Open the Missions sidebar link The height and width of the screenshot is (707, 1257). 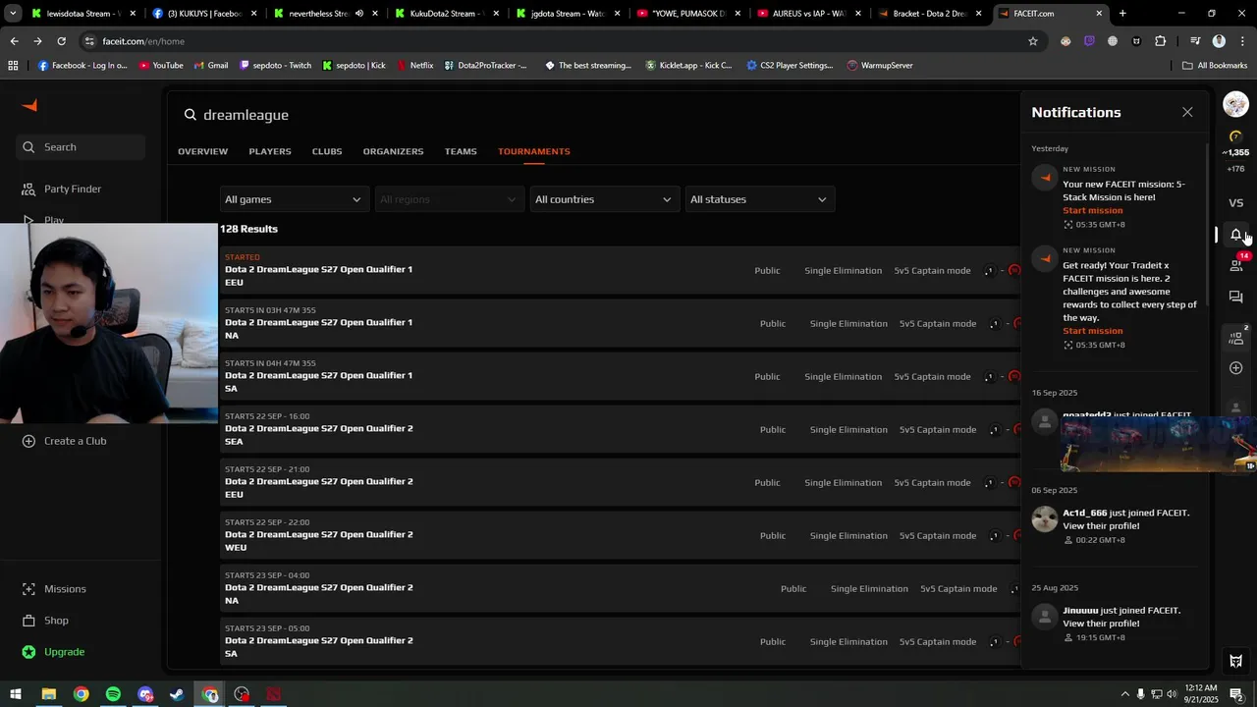(65, 589)
